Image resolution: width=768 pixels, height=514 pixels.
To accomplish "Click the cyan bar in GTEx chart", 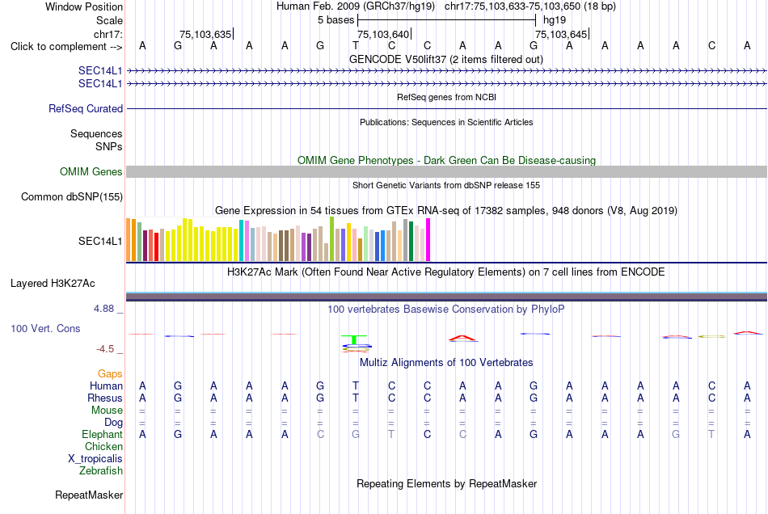I will (x=242, y=240).
